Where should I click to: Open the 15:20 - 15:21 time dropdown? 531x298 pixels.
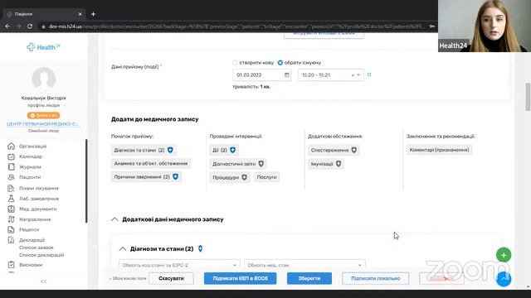coord(330,75)
